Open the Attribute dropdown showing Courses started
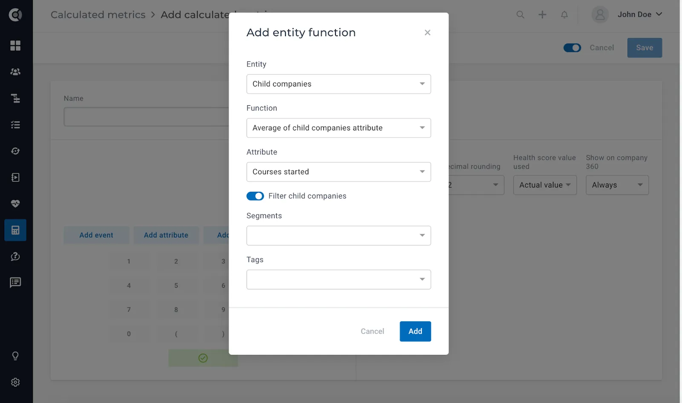The width and height of the screenshot is (682, 403). [x=338, y=172]
